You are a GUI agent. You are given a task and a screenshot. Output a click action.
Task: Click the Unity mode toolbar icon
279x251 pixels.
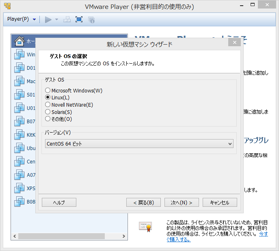(91, 19)
